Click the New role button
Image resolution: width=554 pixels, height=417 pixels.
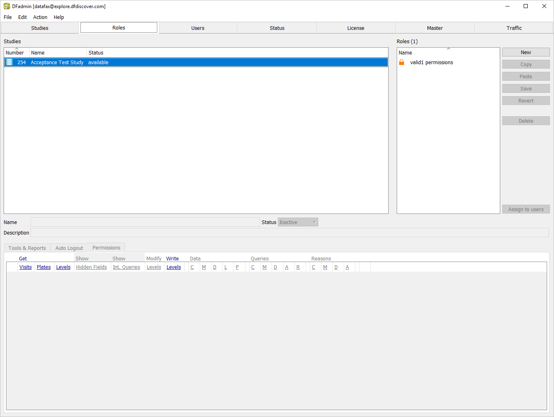[x=526, y=52]
